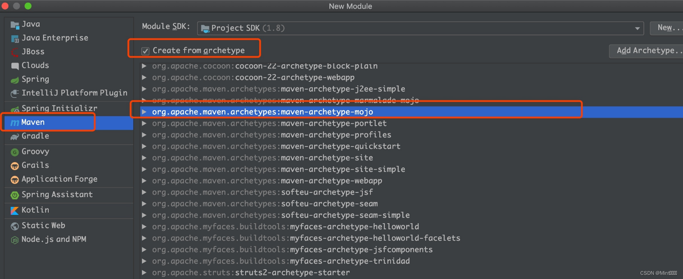Screen dimensions: 683x279
Task: Expand cocoon-22-archetype-block-plain archetype
Action: (x=144, y=66)
